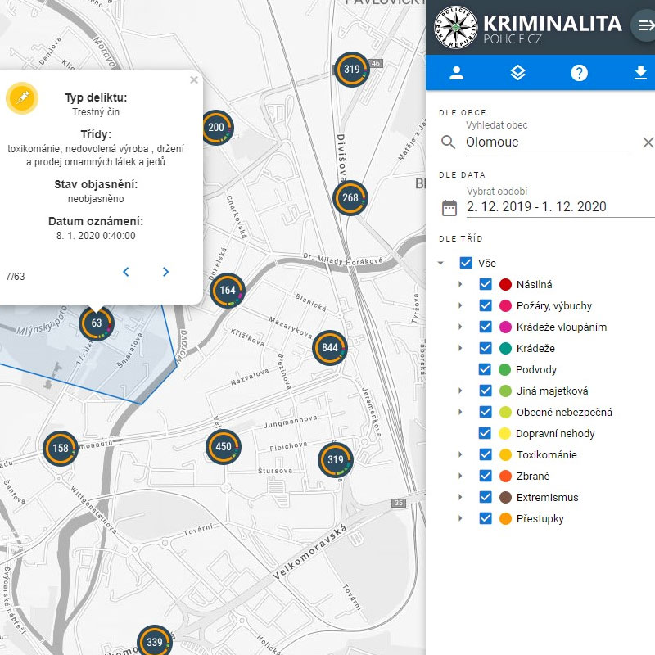Toggle the Podvody checkbox
The width and height of the screenshot is (655, 655).
486,369
